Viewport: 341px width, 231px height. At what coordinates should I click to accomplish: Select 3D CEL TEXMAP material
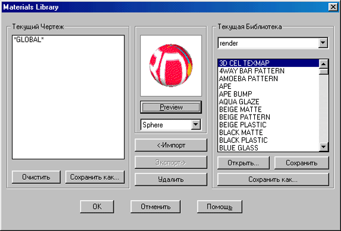(269, 63)
